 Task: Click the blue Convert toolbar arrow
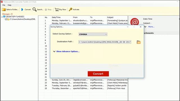coord(22,10)
